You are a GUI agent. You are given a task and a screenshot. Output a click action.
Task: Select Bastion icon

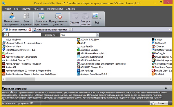tap(153, 40)
